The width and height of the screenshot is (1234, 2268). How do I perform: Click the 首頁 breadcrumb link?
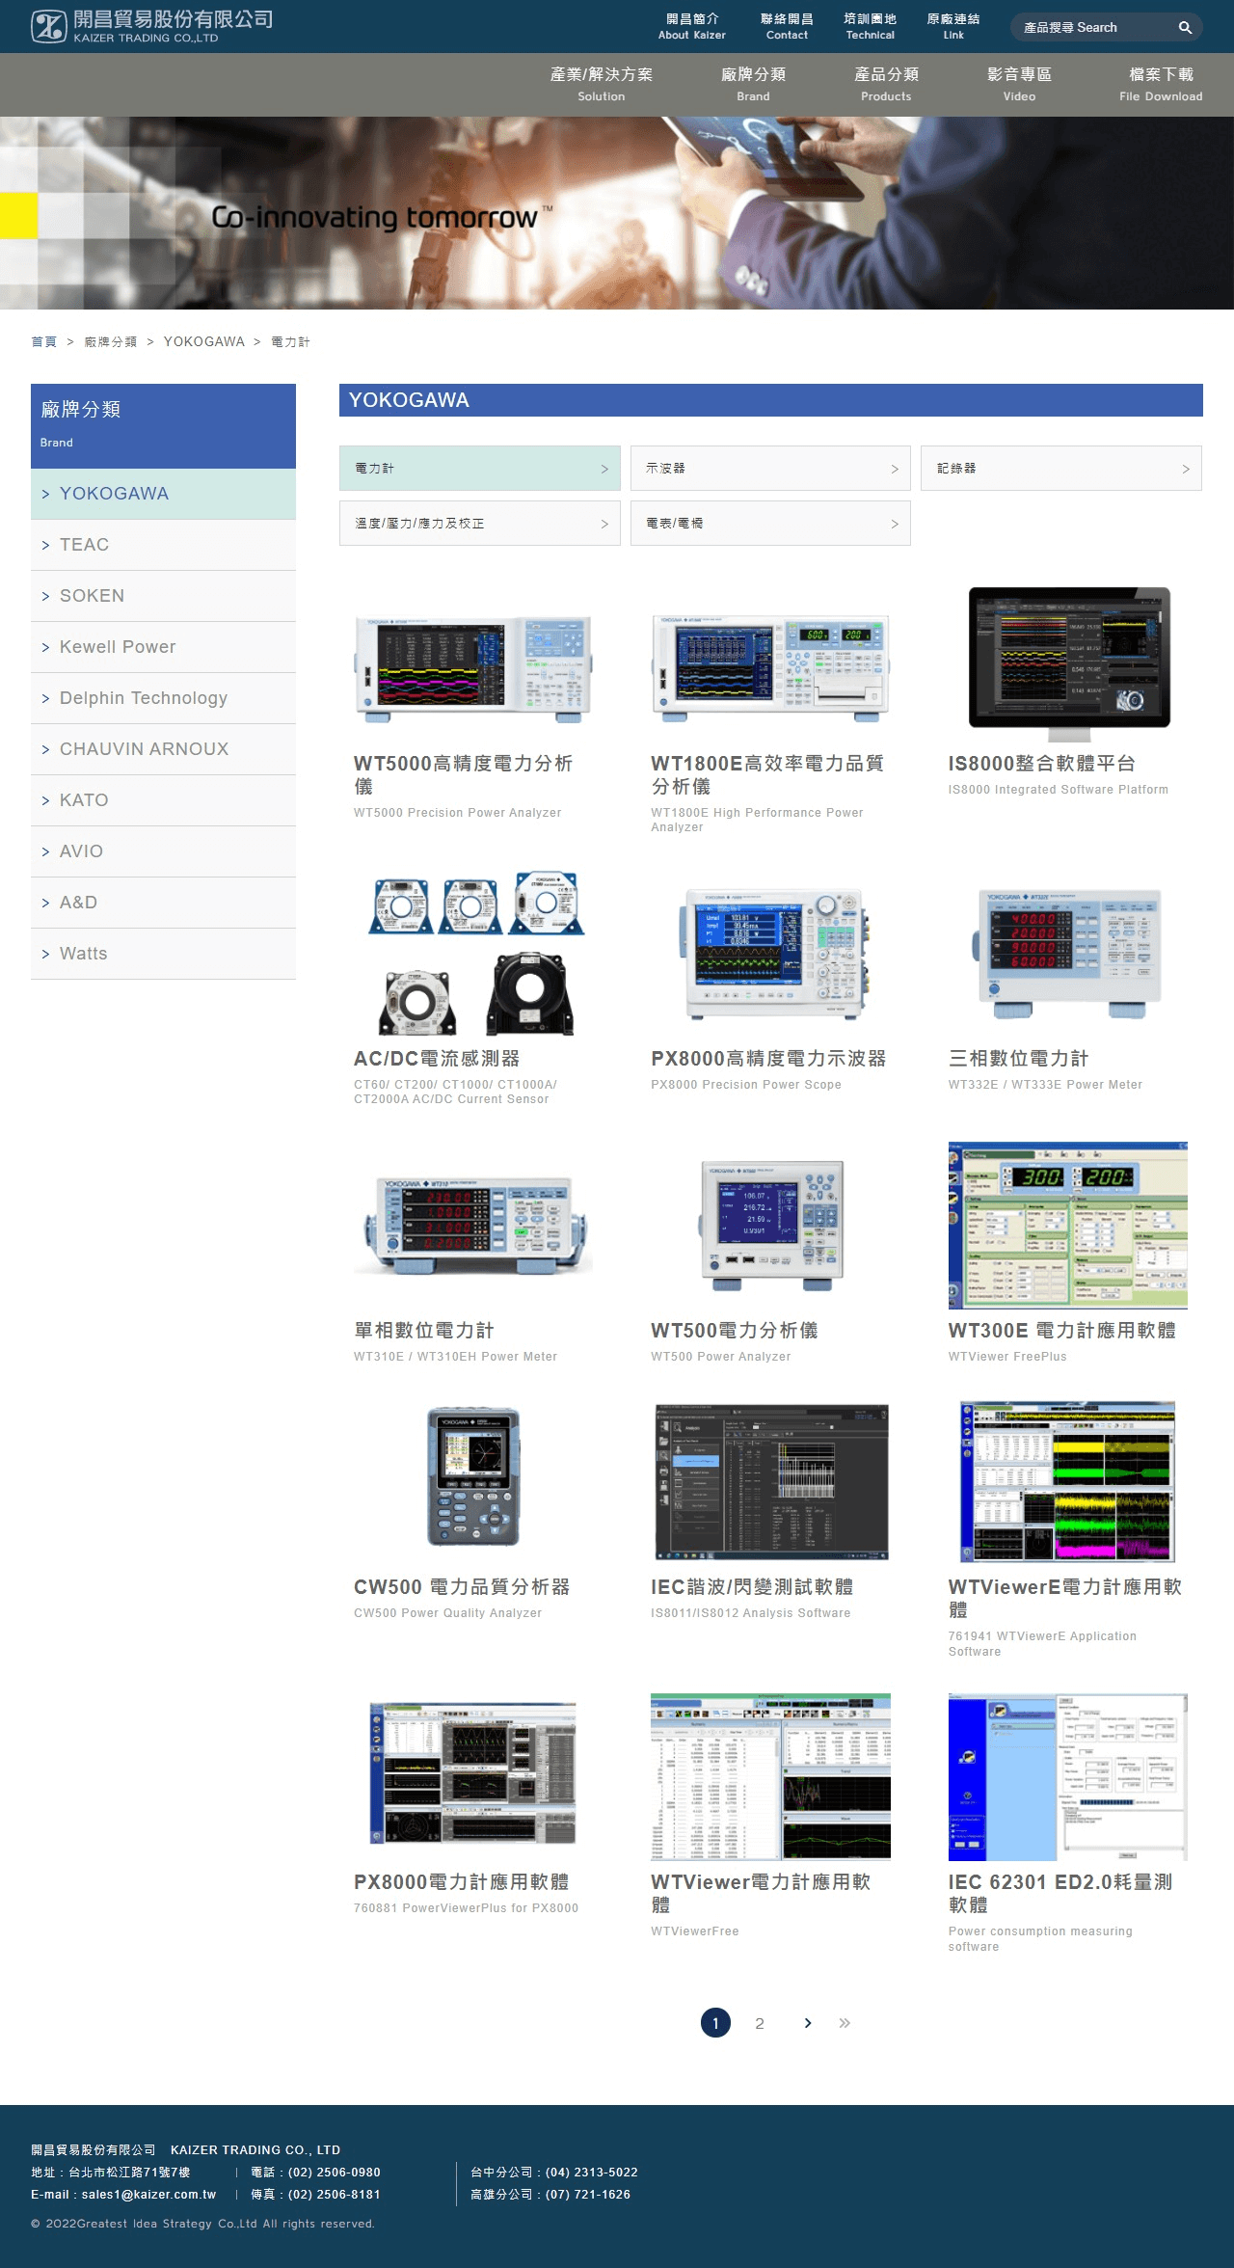pos(43,341)
